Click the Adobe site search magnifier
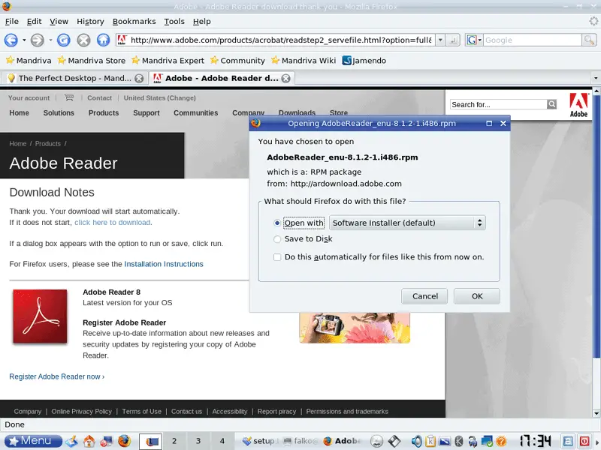601x450 pixels. [x=551, y=104]
